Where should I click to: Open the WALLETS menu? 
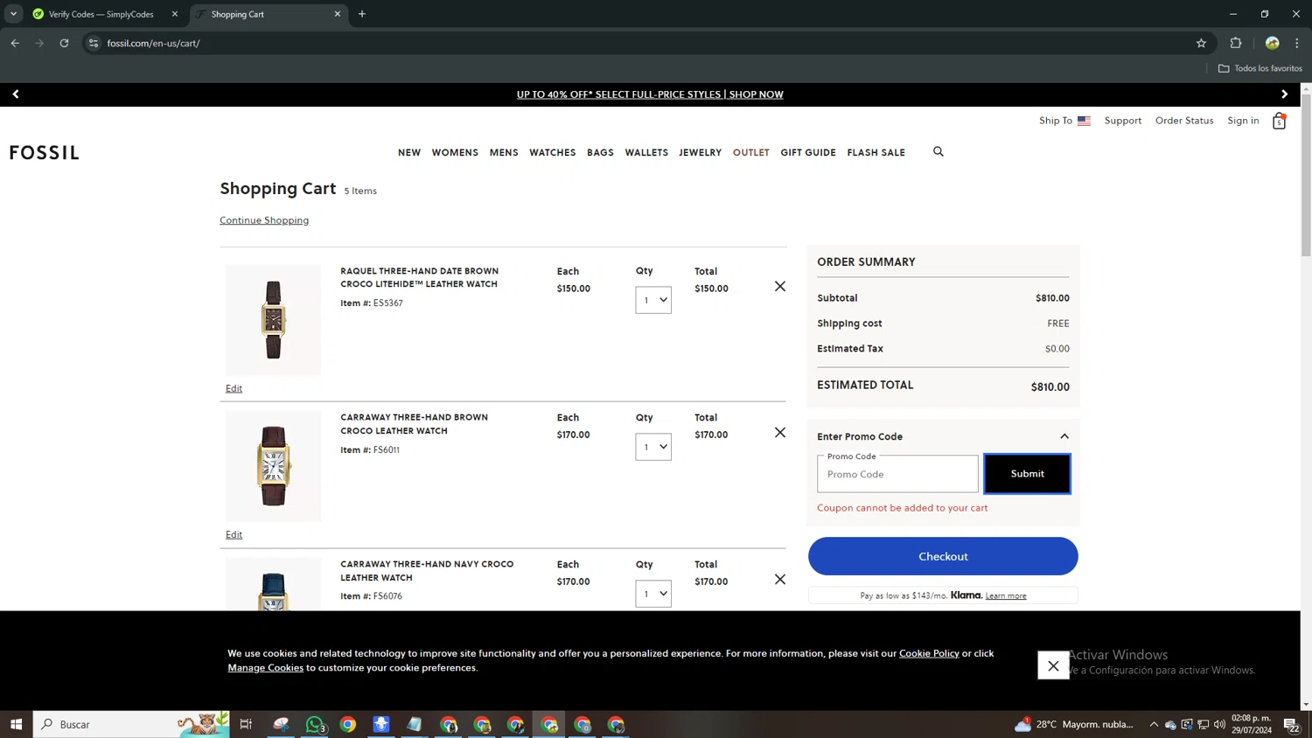[x=646, y=152]
